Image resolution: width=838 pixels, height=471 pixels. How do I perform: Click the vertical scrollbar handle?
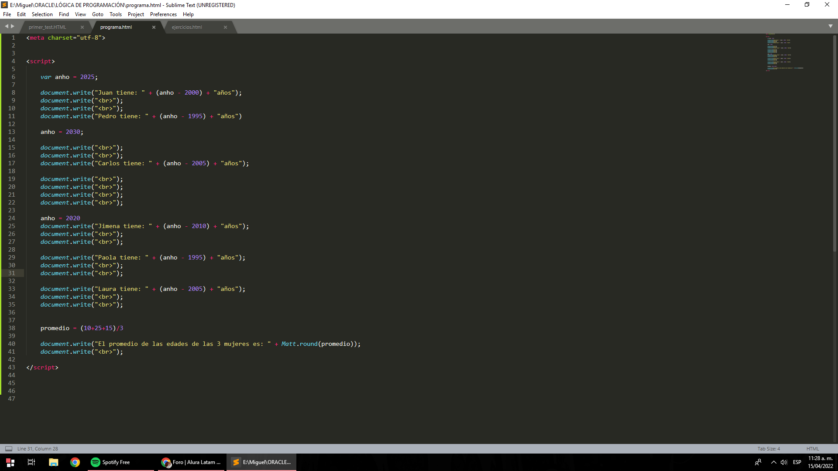click(x=835, y=143)
